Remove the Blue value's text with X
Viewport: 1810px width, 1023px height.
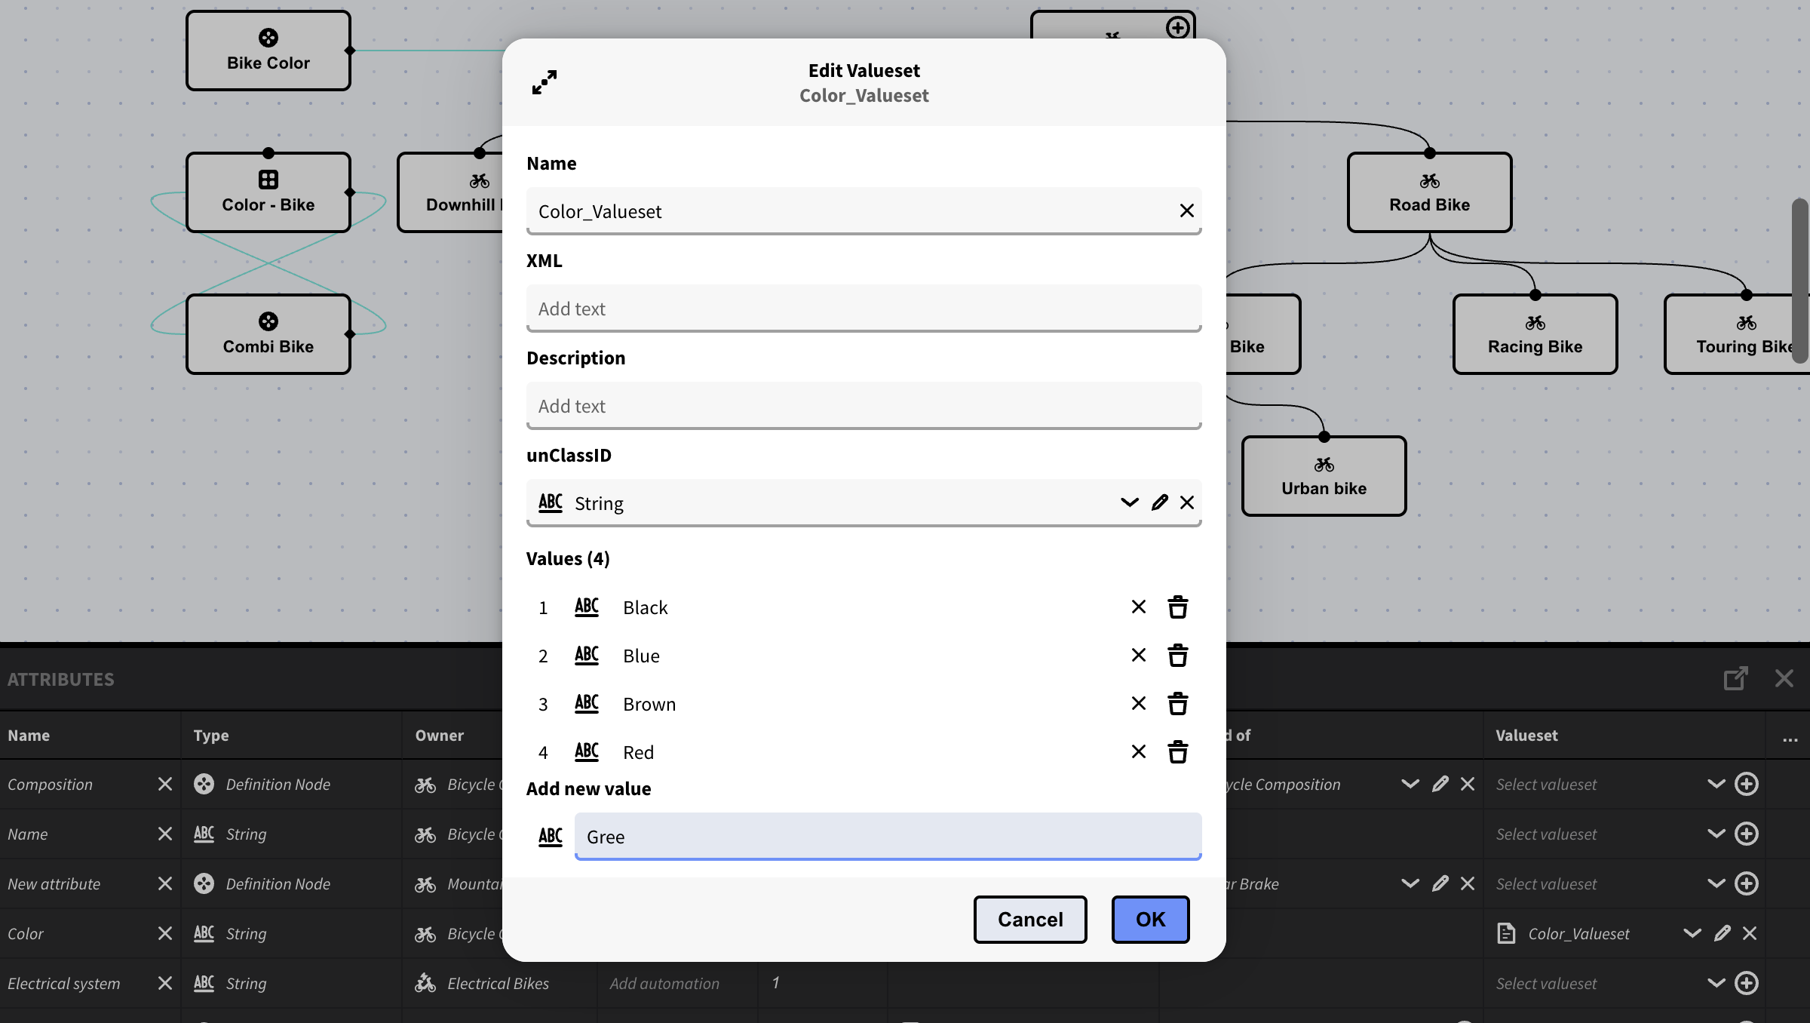[x=1138, y=656]
